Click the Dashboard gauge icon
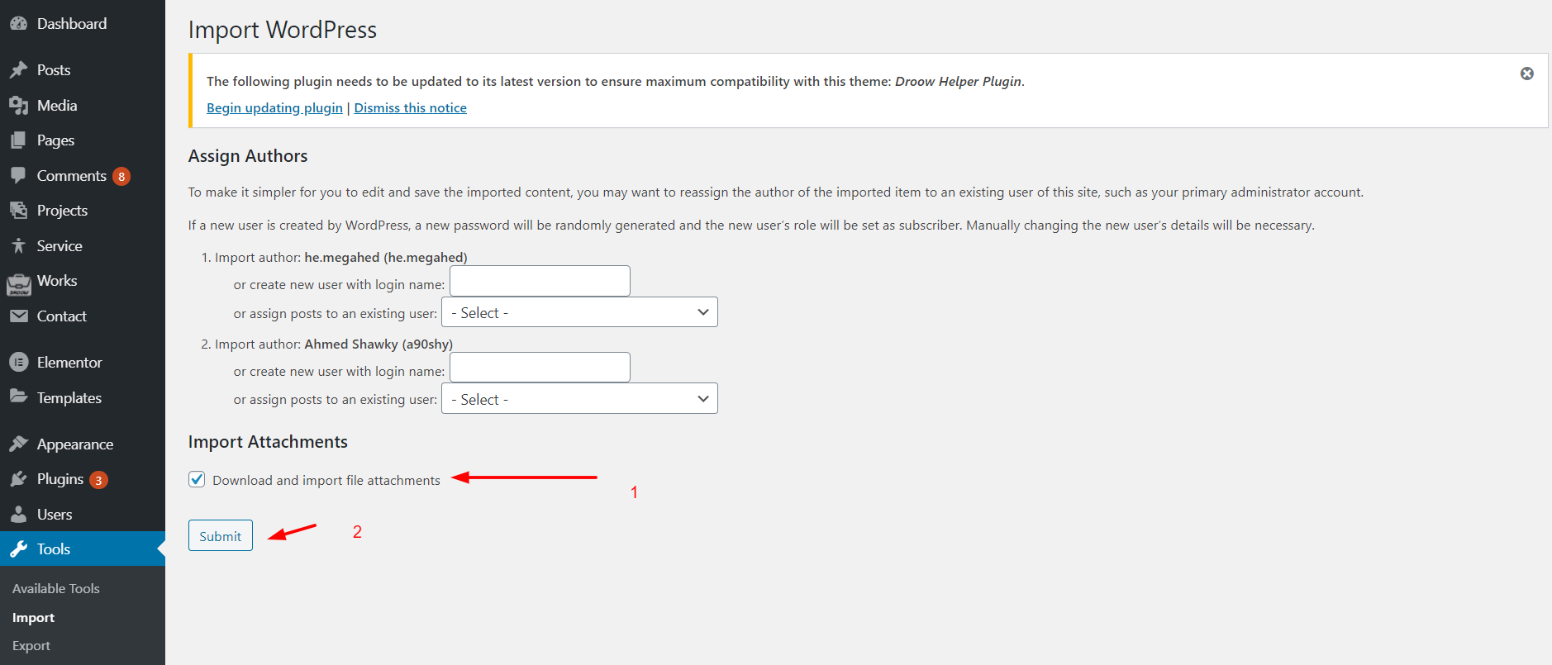 (x=18, y=24)
